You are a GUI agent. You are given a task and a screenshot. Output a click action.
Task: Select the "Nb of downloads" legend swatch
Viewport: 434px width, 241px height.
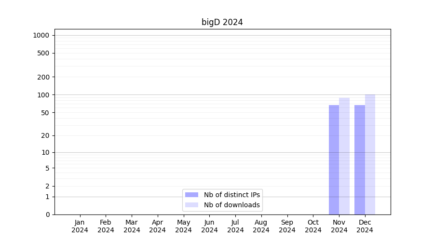pyautogui.click(x=191, y=205)
